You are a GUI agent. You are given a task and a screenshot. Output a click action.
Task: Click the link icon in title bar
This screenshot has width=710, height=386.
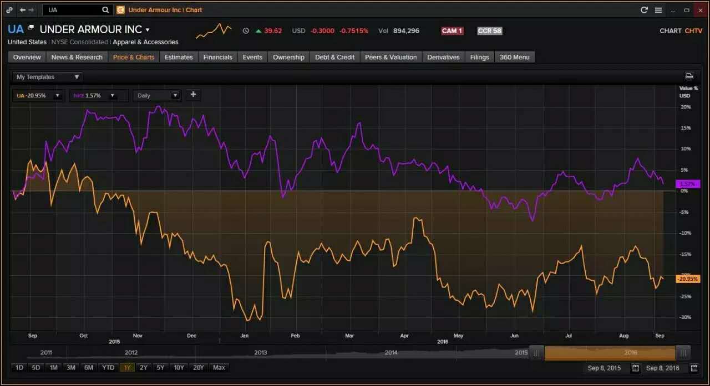[x=9, y=10]
